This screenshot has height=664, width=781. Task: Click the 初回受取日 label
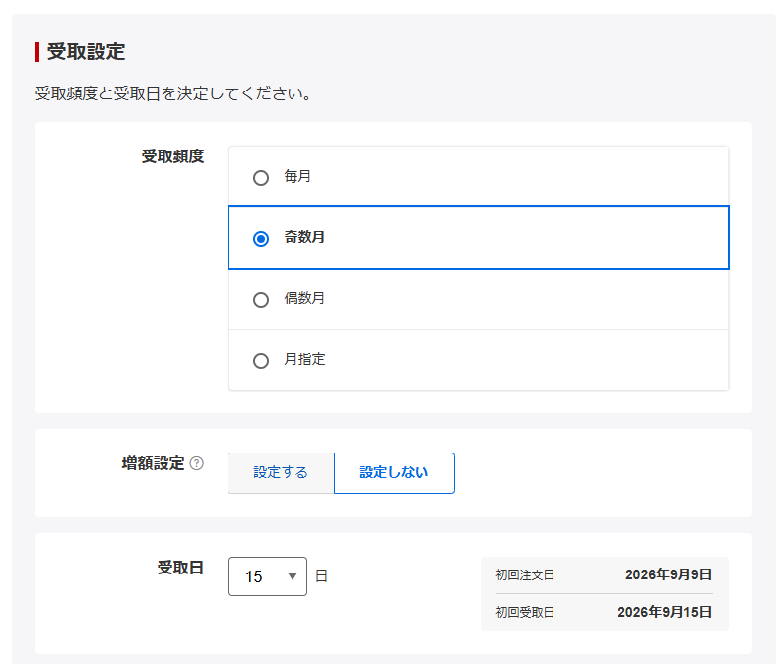coord(525,612)
